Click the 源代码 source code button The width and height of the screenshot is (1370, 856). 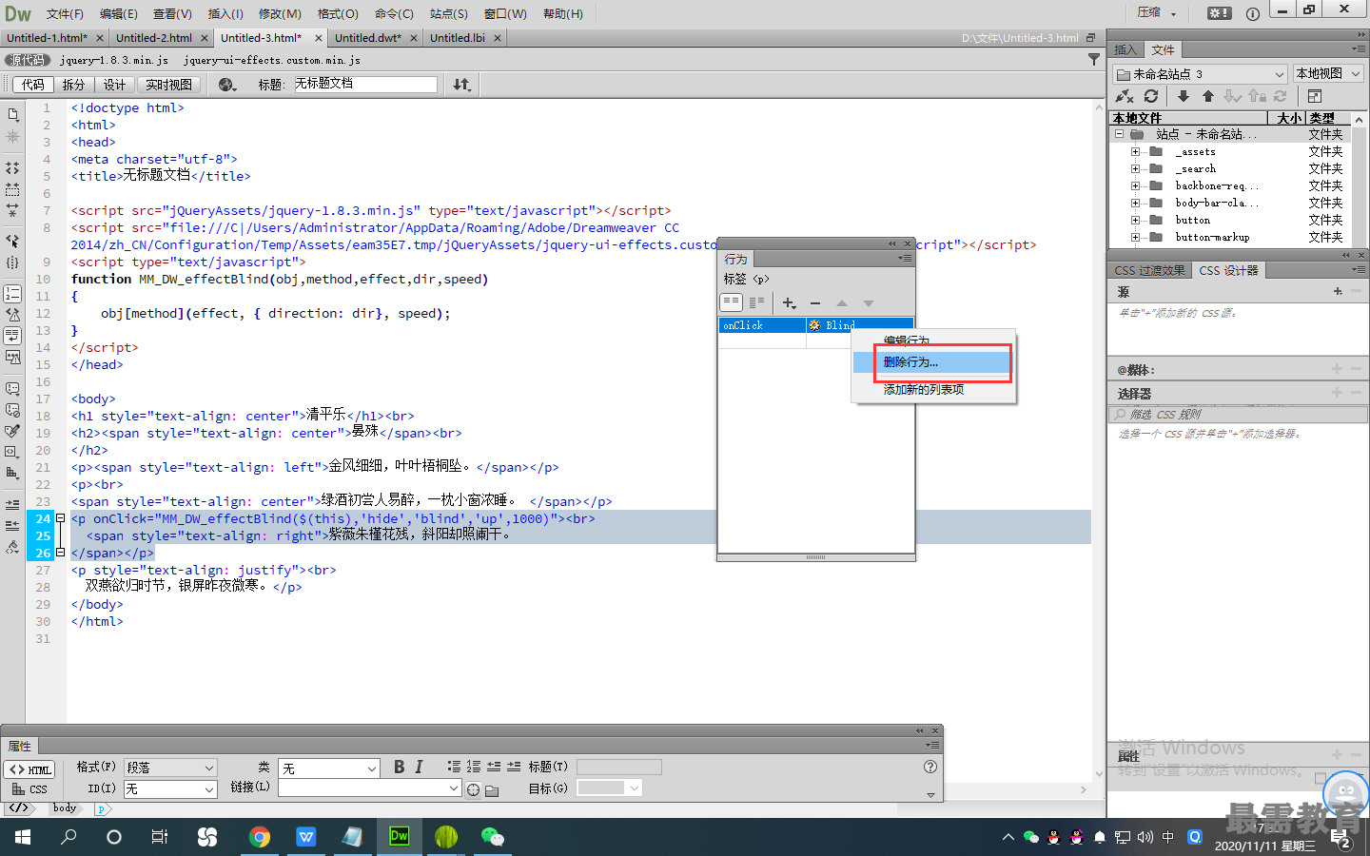tap(27, 60)
